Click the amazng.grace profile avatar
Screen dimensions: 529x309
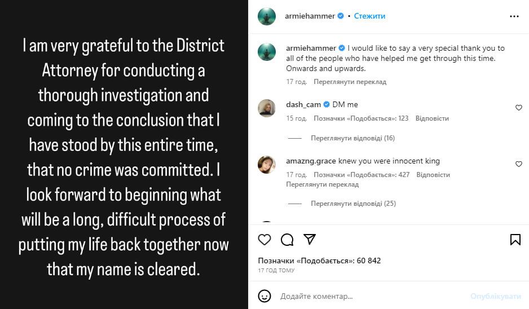coord(267,165)
